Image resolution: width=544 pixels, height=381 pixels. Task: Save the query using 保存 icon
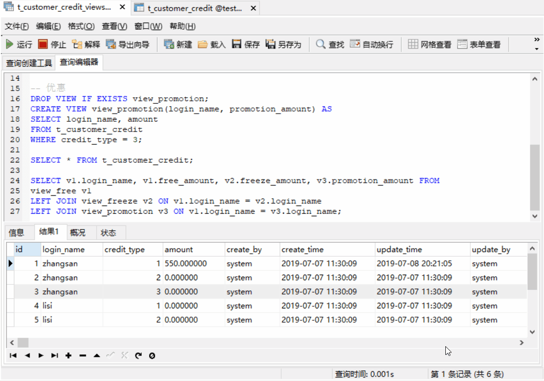[x=238, y=43]
